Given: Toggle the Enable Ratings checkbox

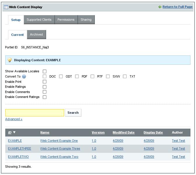Looking at the screenshot, I should [x=45, y=87].
